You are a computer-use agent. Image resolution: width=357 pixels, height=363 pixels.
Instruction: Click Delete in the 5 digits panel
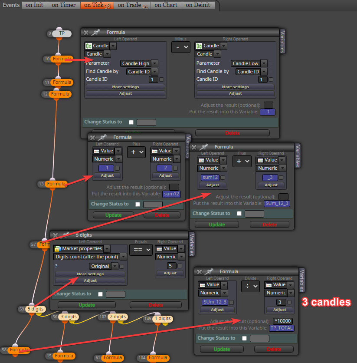click(x=156, y=305)
